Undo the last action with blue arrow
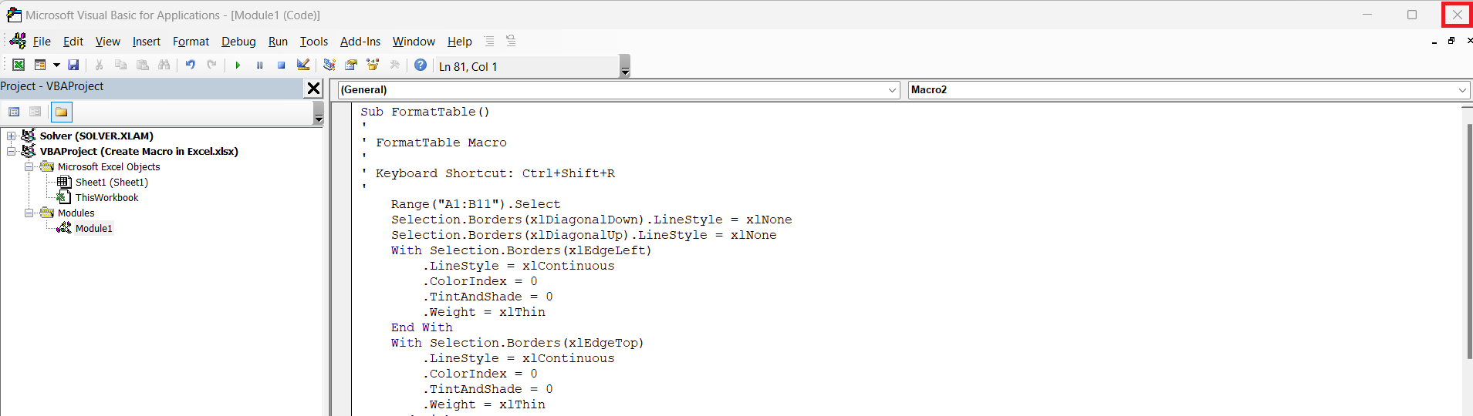 coord(190,65)
